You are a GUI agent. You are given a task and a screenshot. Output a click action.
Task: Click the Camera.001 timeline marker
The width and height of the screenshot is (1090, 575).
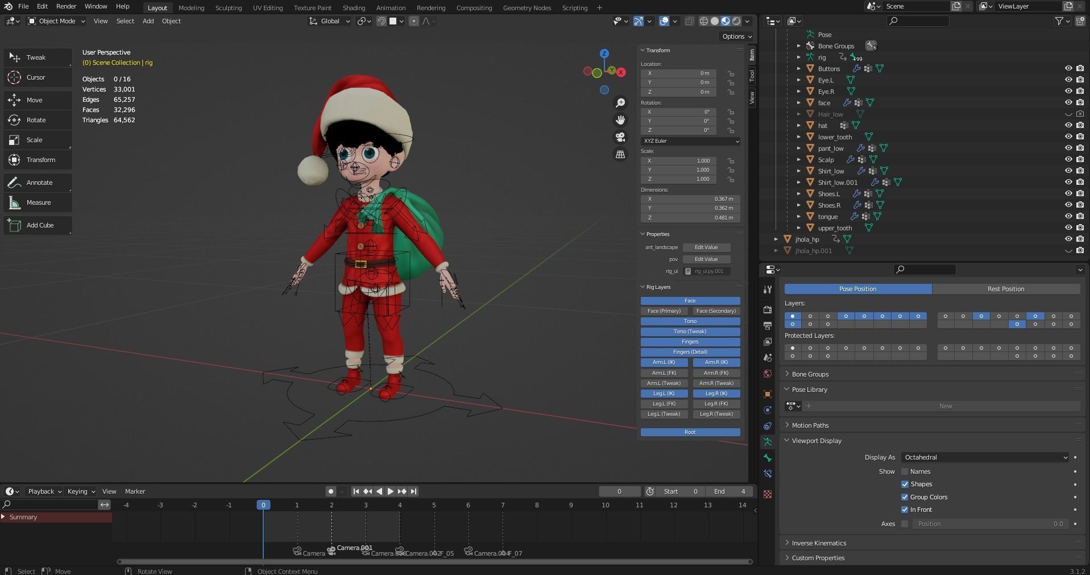pyautogui.click(x=331, y=550)
